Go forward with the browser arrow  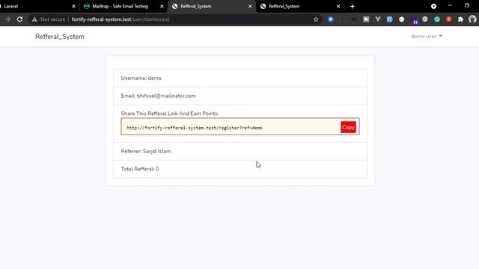(x=8, y=19)
